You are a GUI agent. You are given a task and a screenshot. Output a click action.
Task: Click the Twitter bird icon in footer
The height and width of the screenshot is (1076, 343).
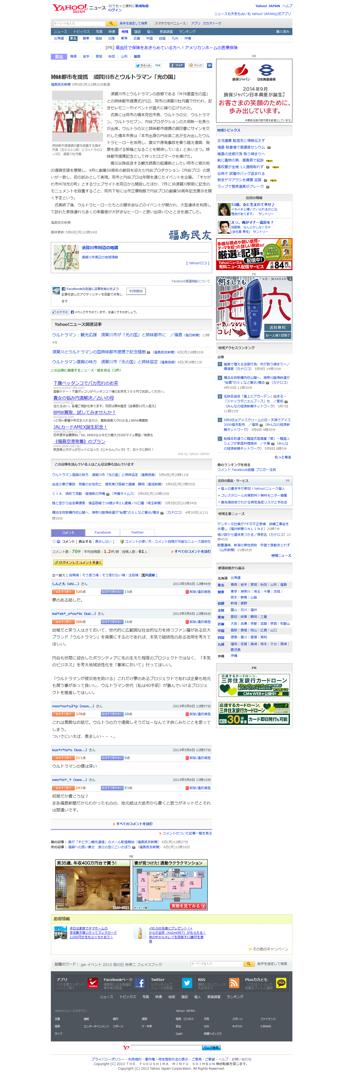click(187, 983)
